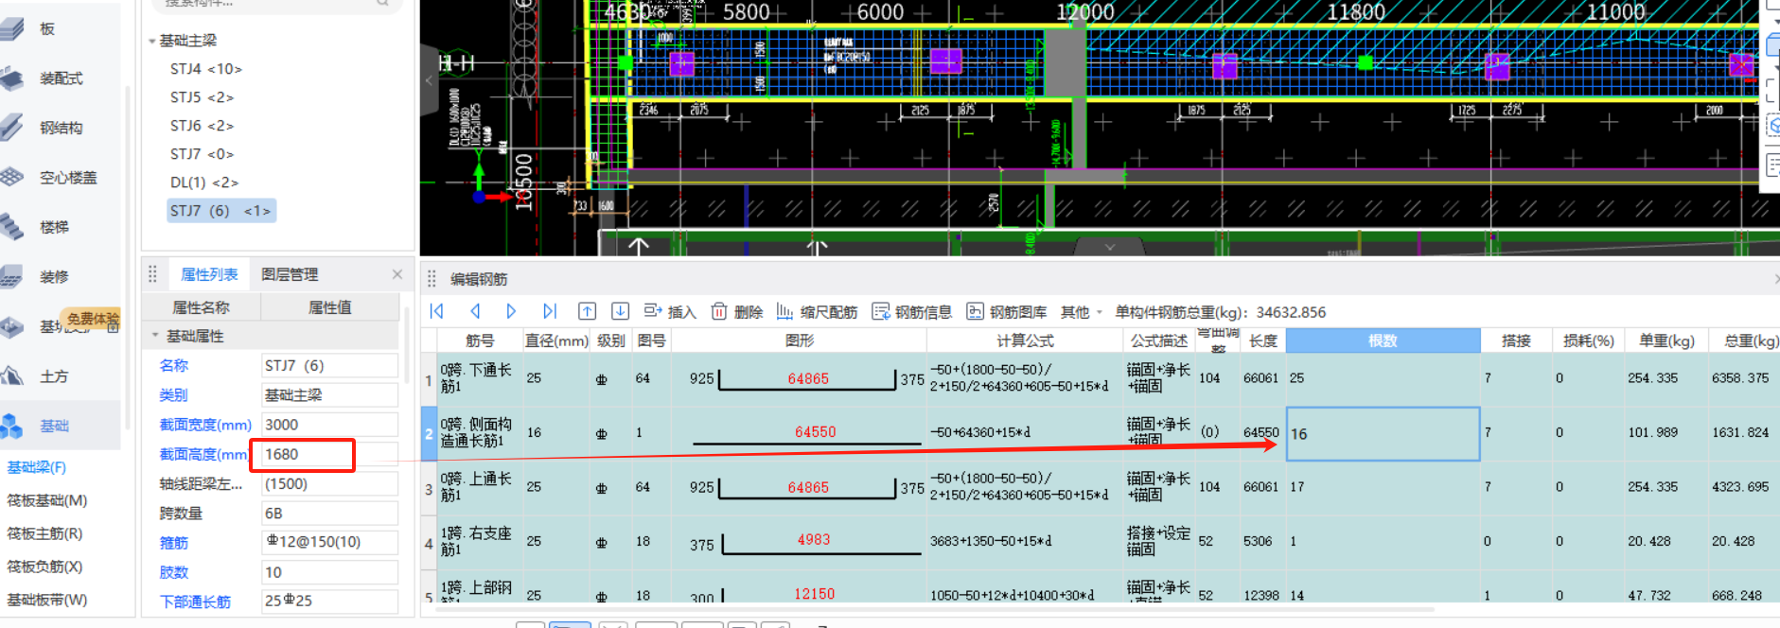
Task: Click length value 4983 in row 4
Action: (x=813, y=539)
